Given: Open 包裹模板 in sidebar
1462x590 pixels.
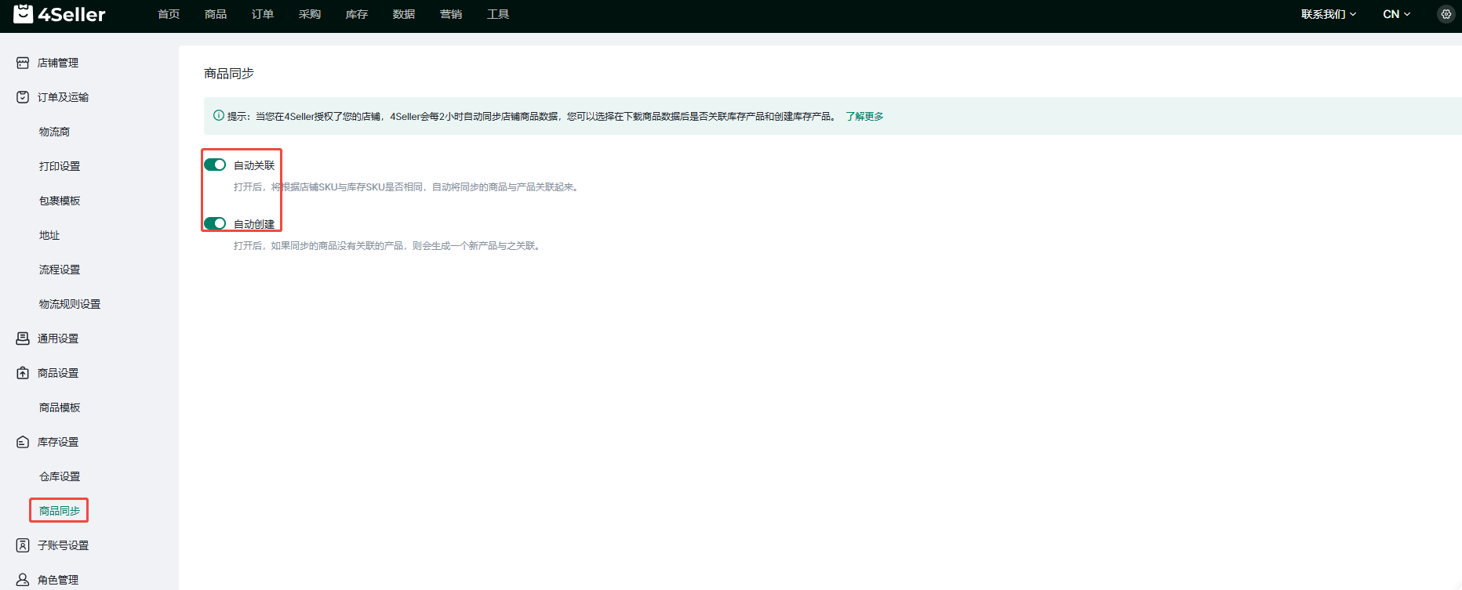Looking at the screenshot, I should [x=60, y=201].
